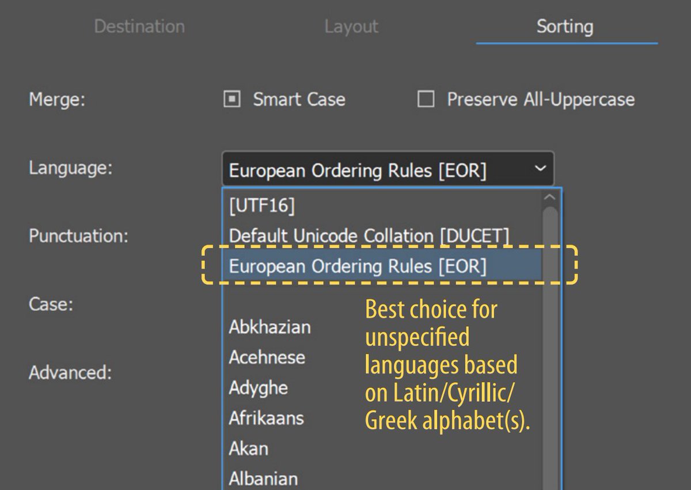This screenshot has height=490, width=691.
Task: Collapse the Language selection list
Action: (540, 169)
